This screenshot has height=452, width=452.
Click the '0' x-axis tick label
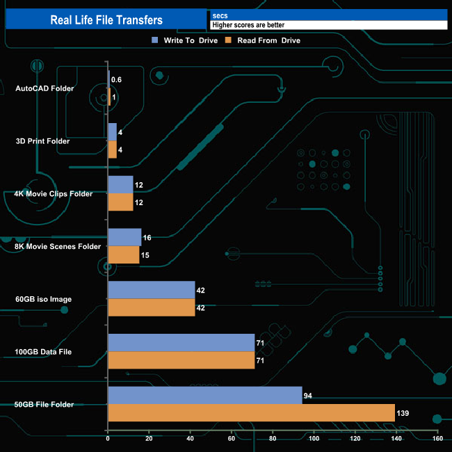tap(108, 439)
